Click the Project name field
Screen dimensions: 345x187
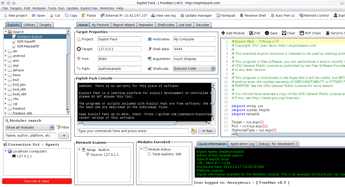tap(119, 39)
